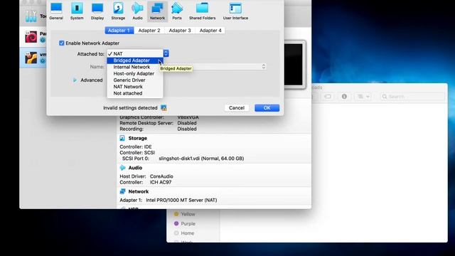The width and height of the screenshot is (455, 256).
Task: Choose NAT Network option
Action: click(135, 87)
